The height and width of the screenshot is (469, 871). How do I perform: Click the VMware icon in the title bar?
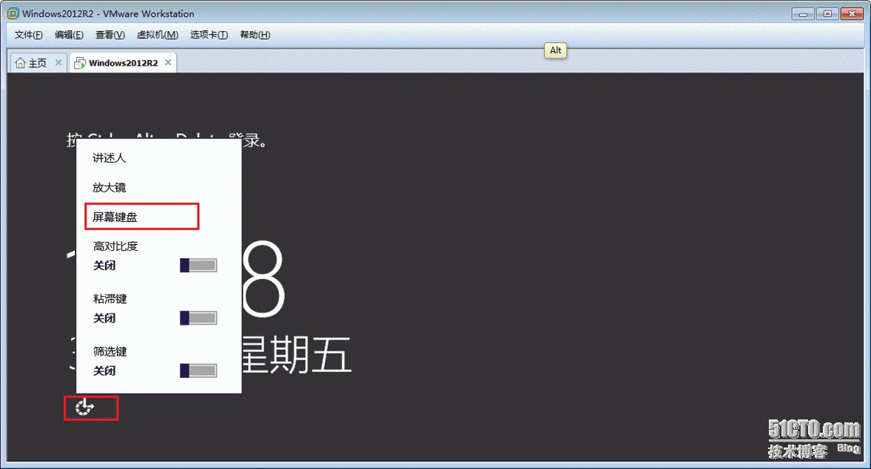pyautogui.click(x=13, y=13)
